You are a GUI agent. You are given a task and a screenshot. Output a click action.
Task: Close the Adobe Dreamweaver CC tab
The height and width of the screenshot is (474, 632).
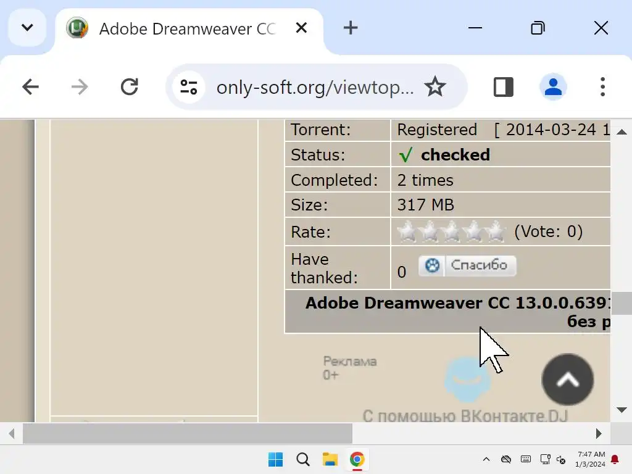pyautogui.click(x=301, y=28)
